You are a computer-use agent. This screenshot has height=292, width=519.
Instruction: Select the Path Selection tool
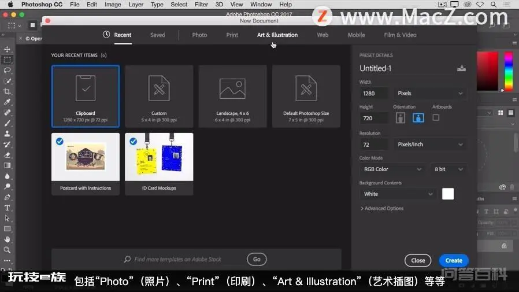(x=7, y=218)
